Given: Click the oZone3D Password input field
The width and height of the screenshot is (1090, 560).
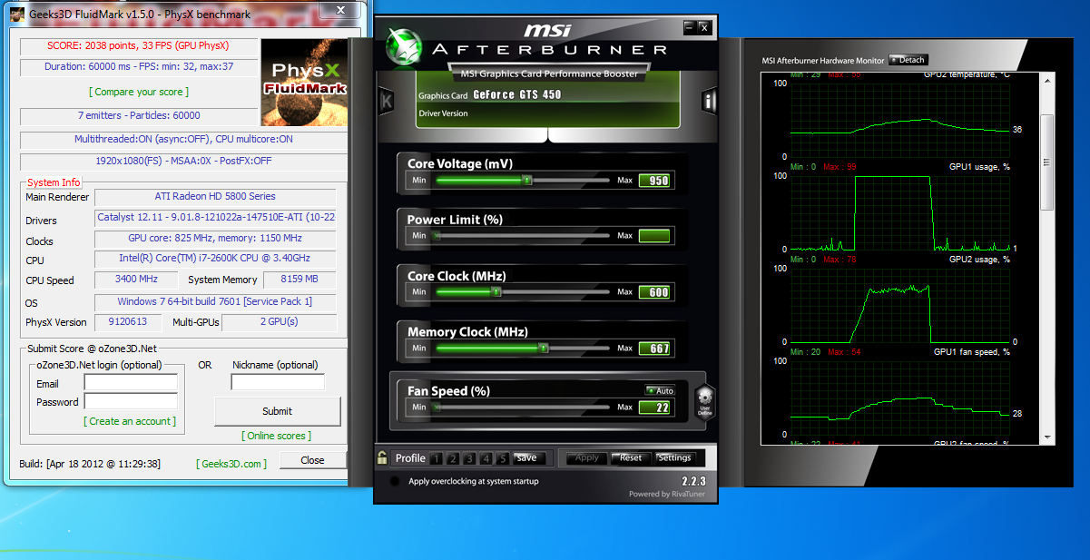Looking at the screenshot, I should 131,401.
